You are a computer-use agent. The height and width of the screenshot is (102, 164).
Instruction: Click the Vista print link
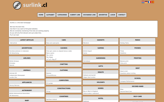click(x=124, y=63)
